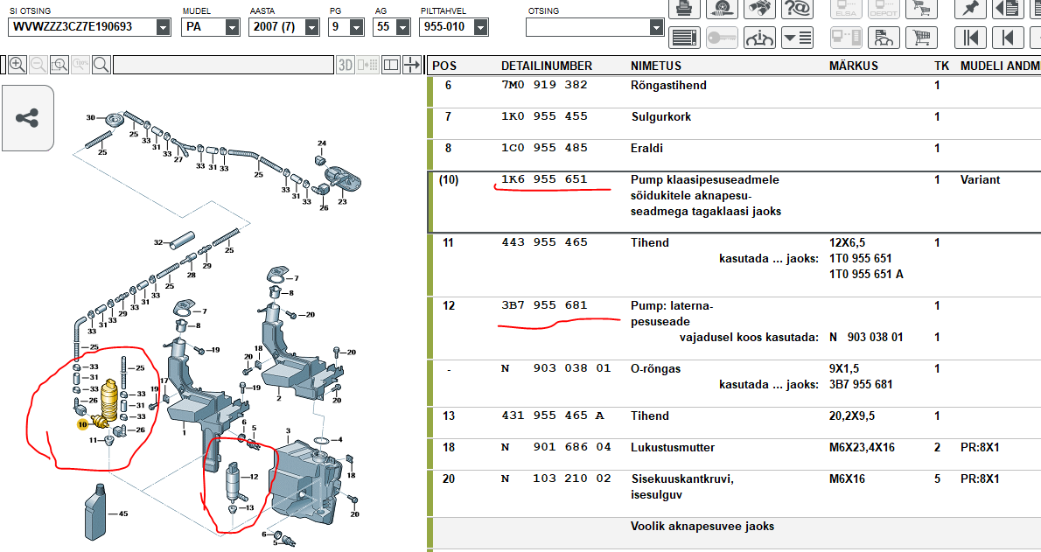Open the AASTA dropdown showing 2007 (7)
The width and height of the screenshot is (1041, 552).
312,27
